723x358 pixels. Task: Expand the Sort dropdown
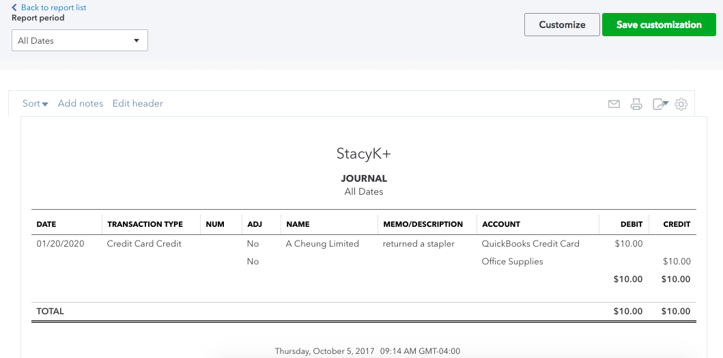[x=35, y=104]
